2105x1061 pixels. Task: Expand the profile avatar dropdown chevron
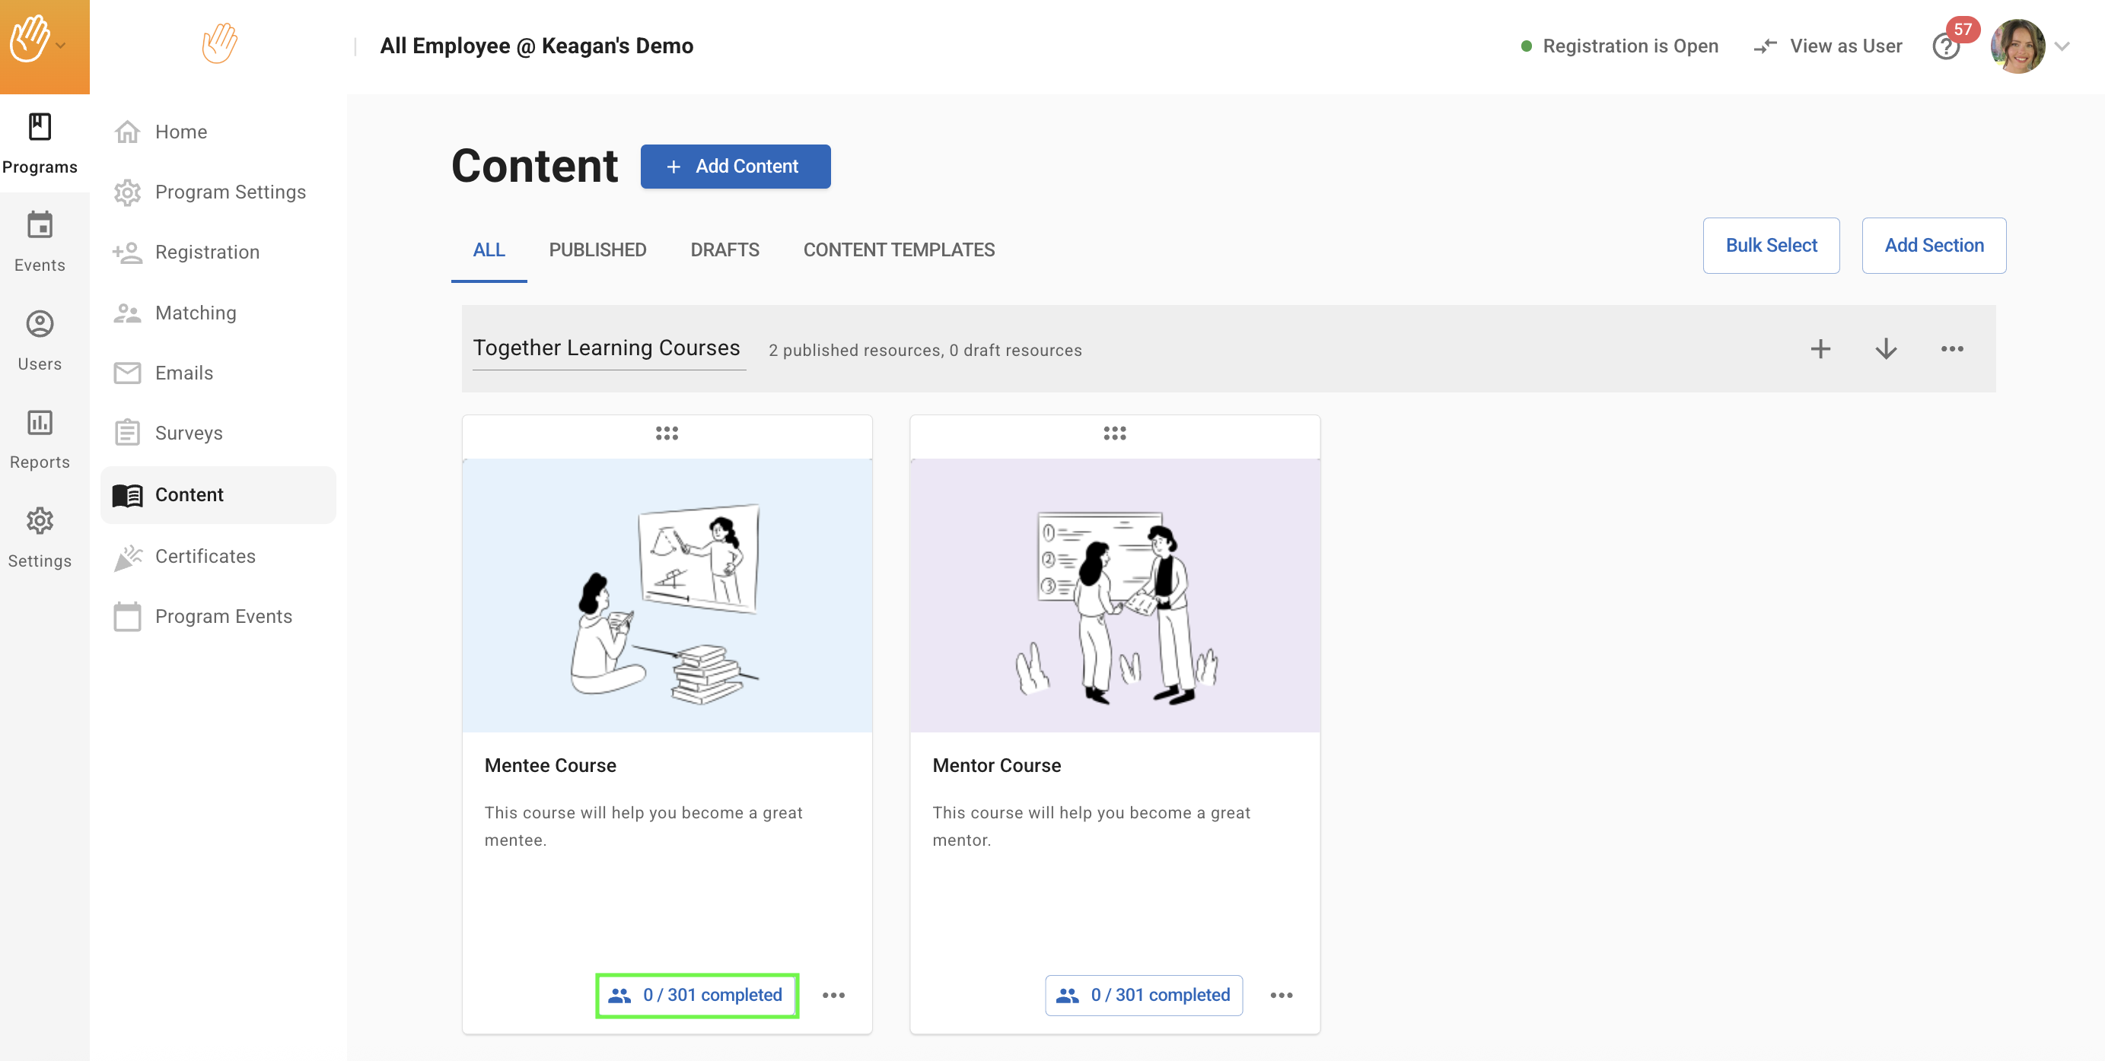pos(2062,46)
